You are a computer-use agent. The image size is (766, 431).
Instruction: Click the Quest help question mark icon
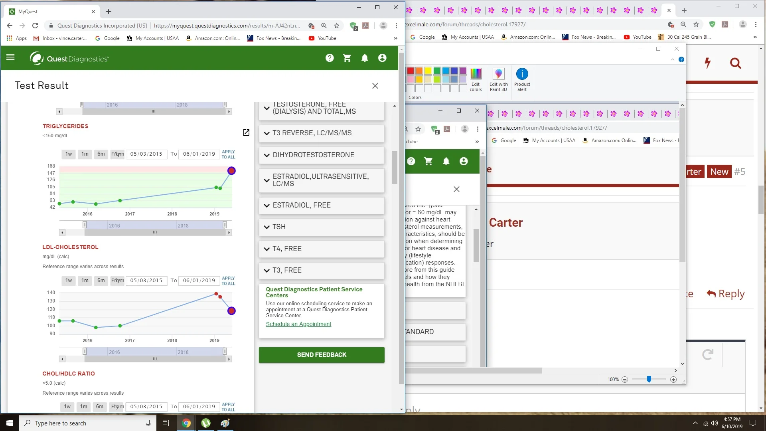pos(330,58)
